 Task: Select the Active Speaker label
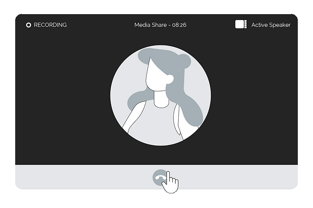tap(271, 25)
